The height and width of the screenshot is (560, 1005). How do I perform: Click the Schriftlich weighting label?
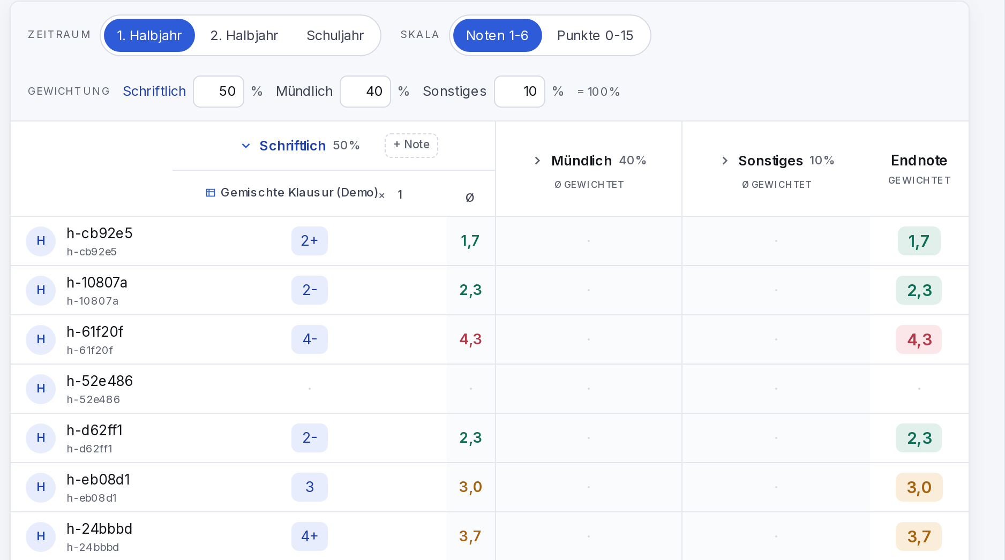click(154, 92)
